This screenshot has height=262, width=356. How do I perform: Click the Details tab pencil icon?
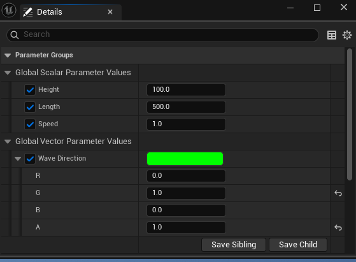tap(27, 12)
